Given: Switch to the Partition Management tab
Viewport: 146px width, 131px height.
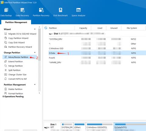Looking at the screenshot, I should point(16,22).
